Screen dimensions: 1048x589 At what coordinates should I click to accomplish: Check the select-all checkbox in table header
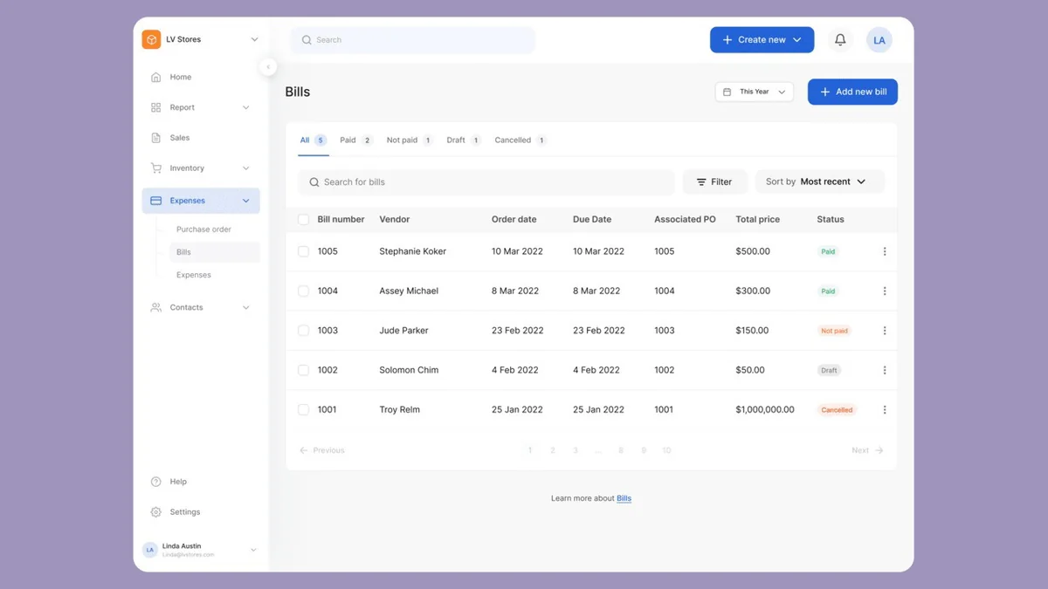(304, 220)
